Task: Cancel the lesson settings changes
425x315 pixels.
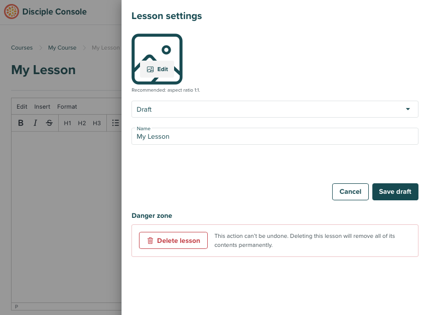Action: pyautogui.click(x=350, y=192)
